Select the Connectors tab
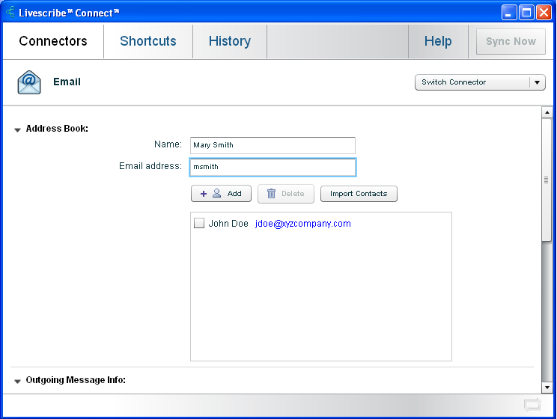The height and width of the screenshot is (419, 557). click(53, 41)
